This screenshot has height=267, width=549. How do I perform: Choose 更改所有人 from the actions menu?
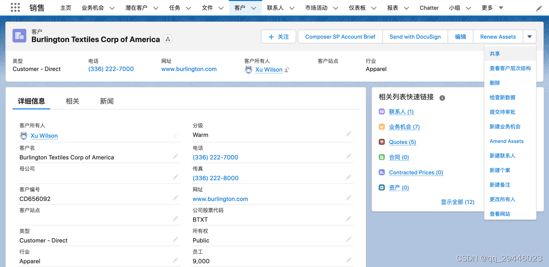pos(510,199)
